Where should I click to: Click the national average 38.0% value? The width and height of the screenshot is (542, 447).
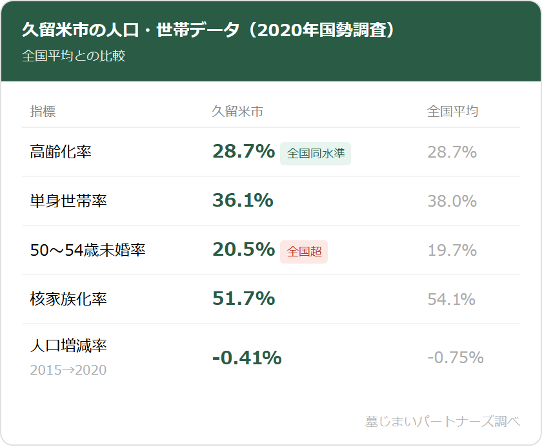pyautogui.click(x=452, y=202)
